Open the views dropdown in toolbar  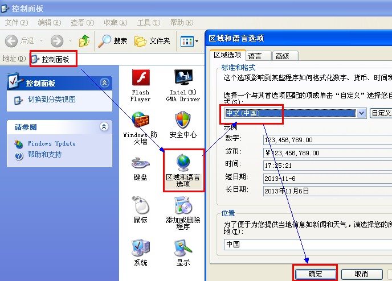coord(190,41)
